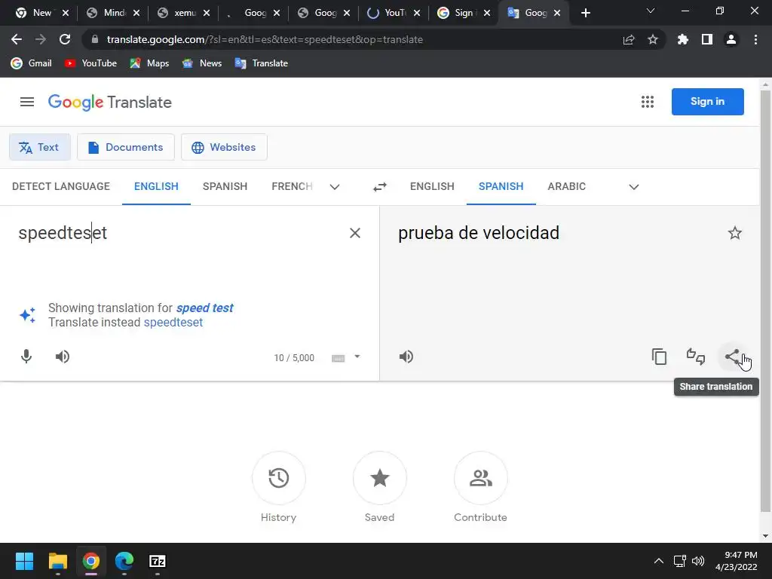
Task: Go back in browser
Action: pos(17,39)
